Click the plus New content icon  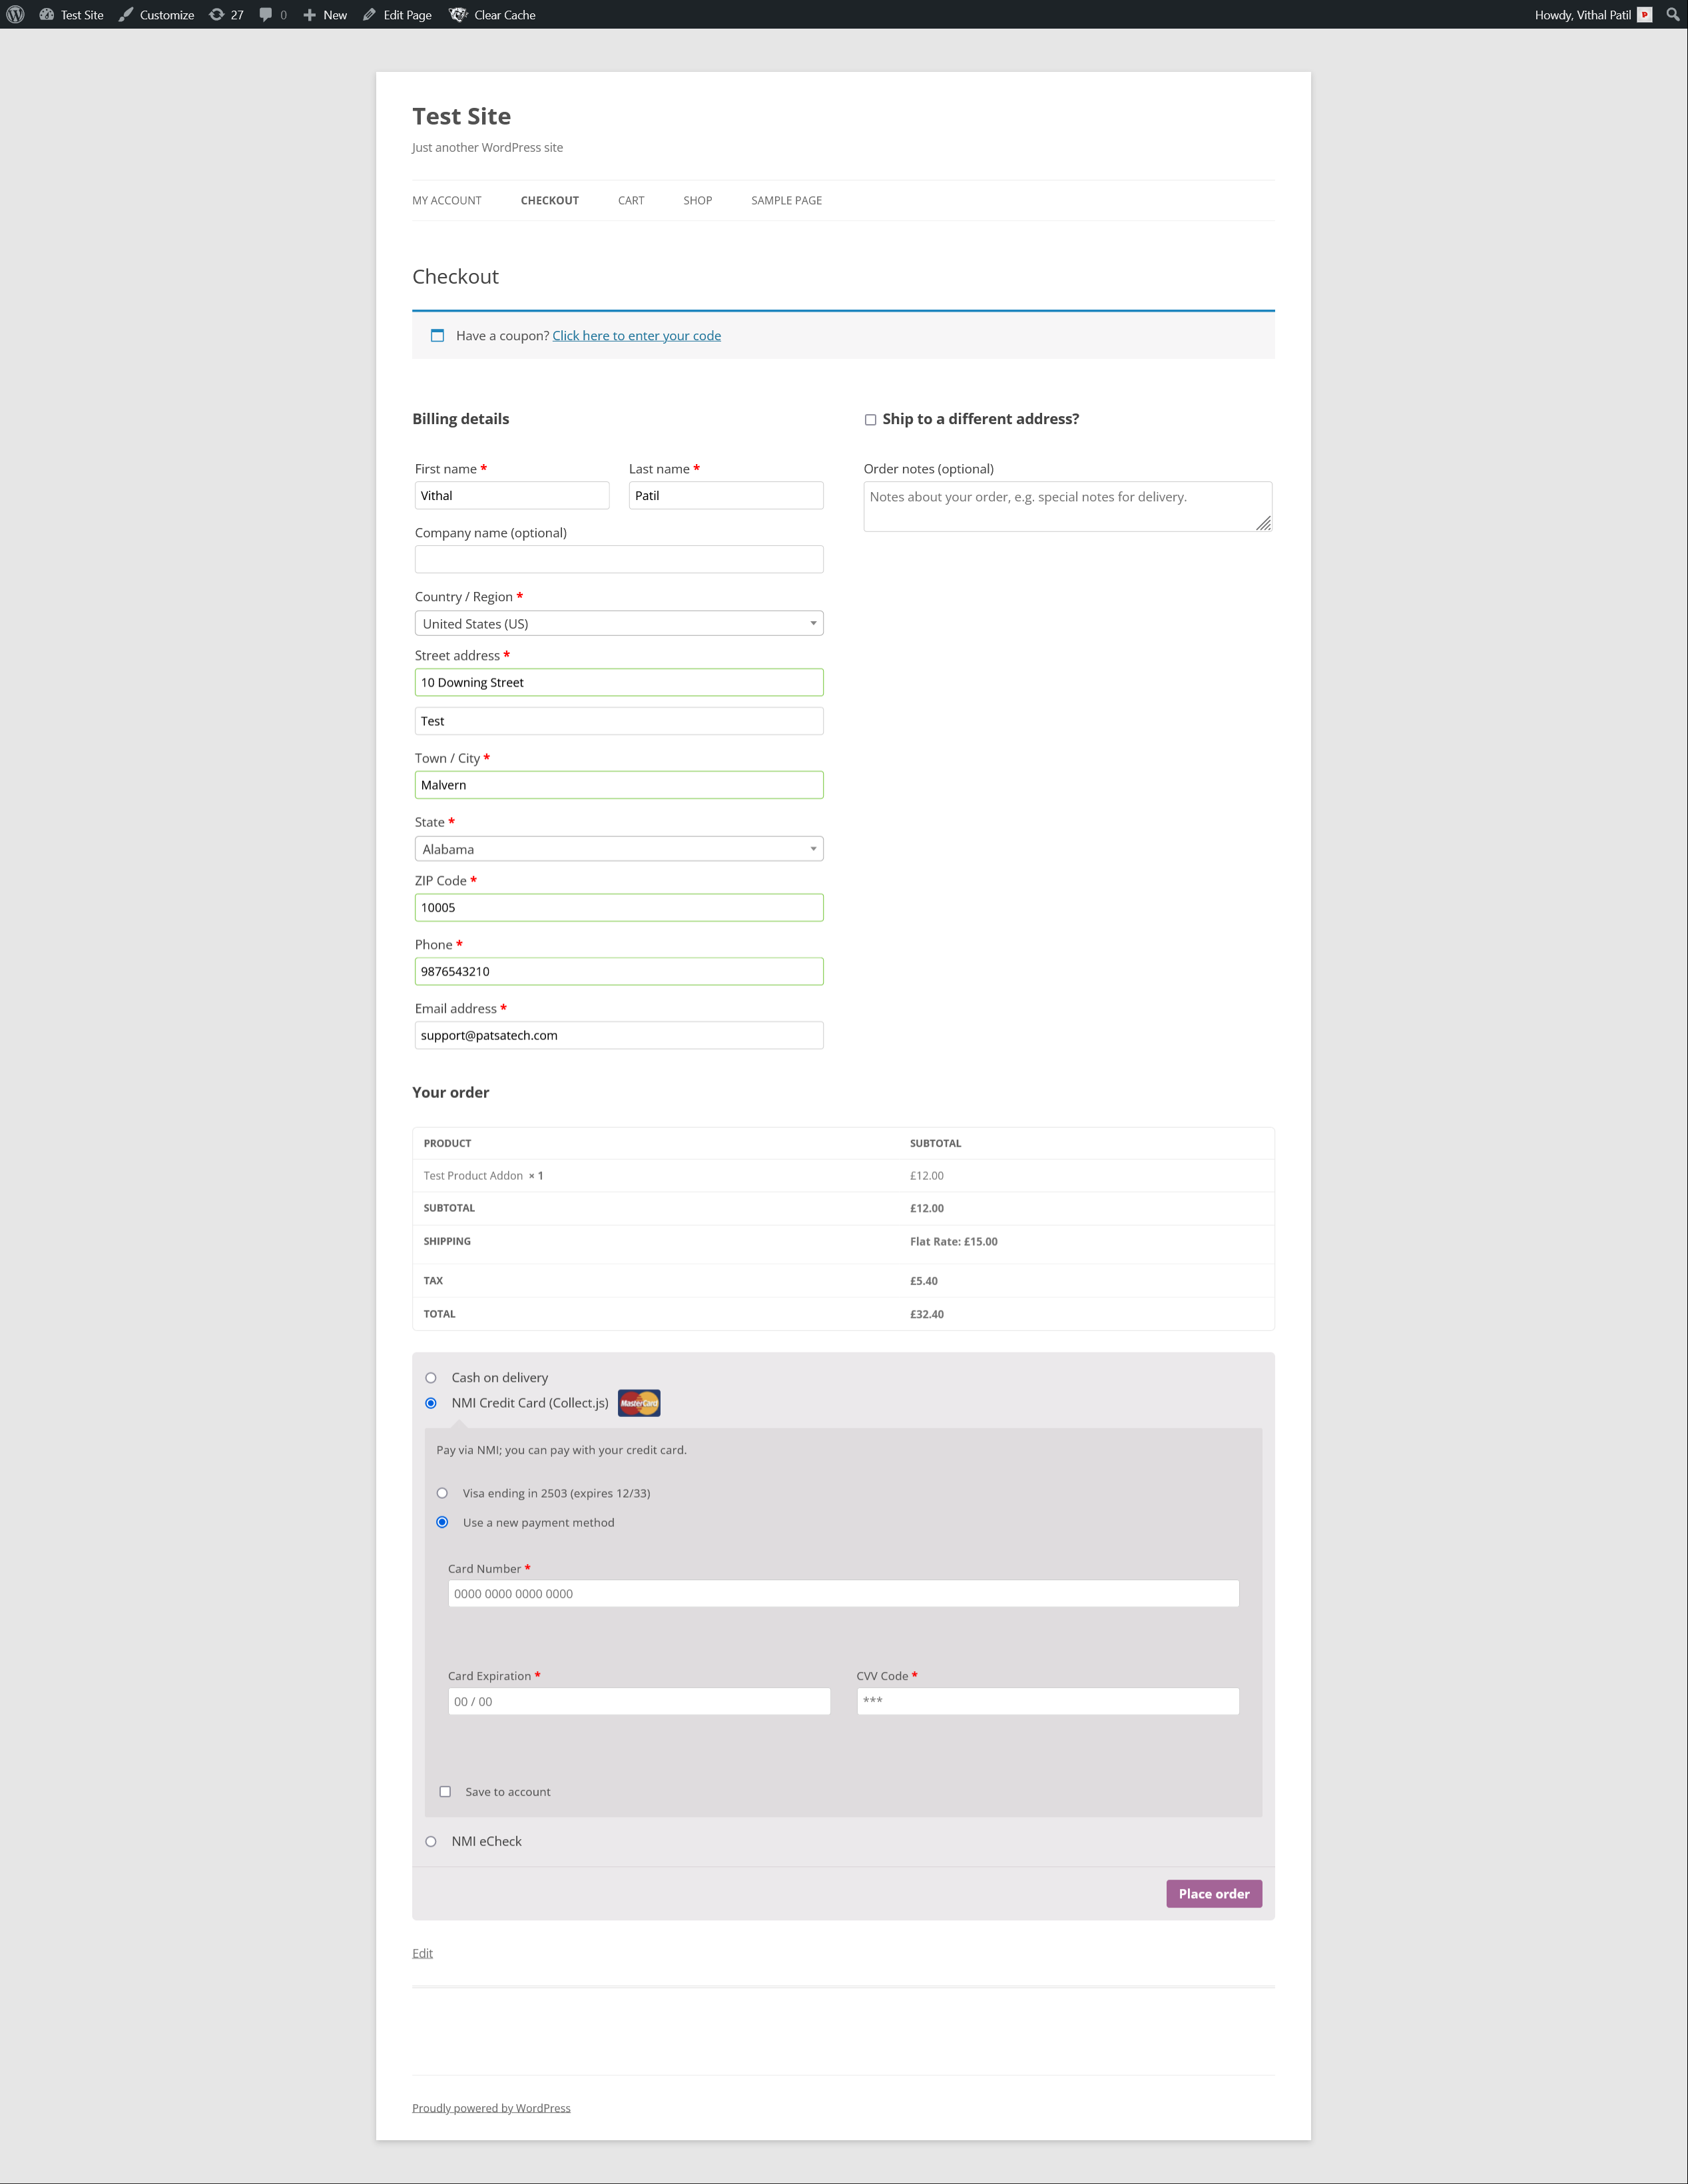310,15
